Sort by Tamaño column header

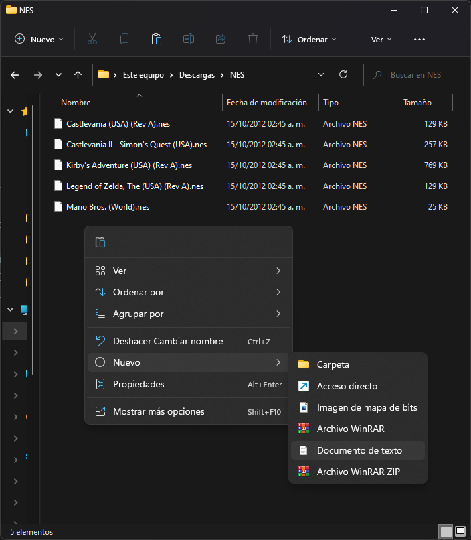click(417, 103)
